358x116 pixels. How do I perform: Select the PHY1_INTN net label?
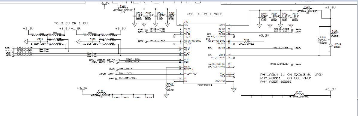pos(126,73)
